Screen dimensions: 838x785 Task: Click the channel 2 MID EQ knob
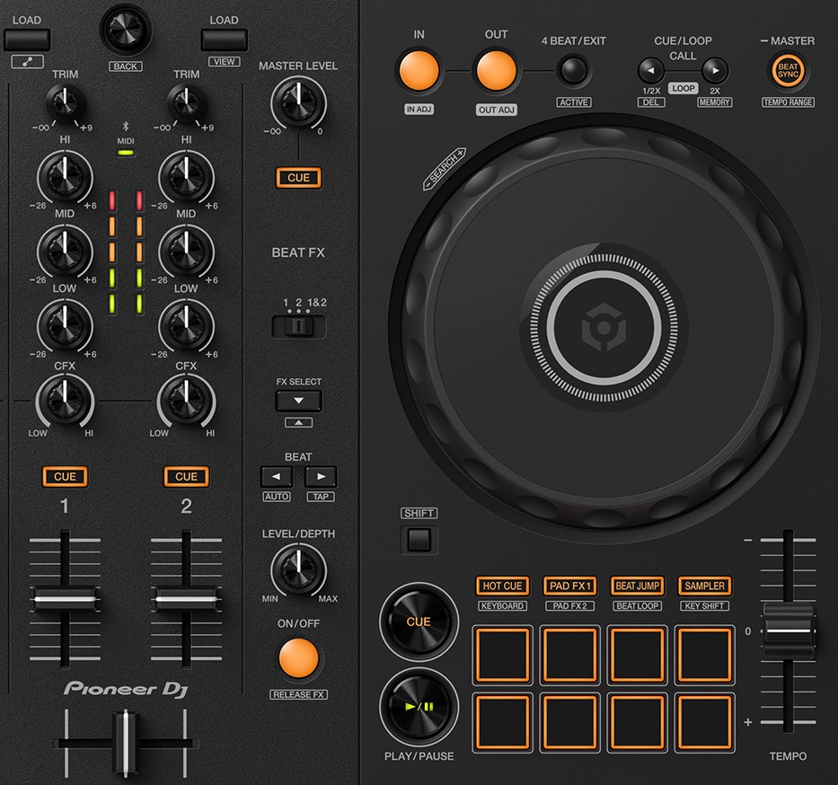tap(187, 251)
